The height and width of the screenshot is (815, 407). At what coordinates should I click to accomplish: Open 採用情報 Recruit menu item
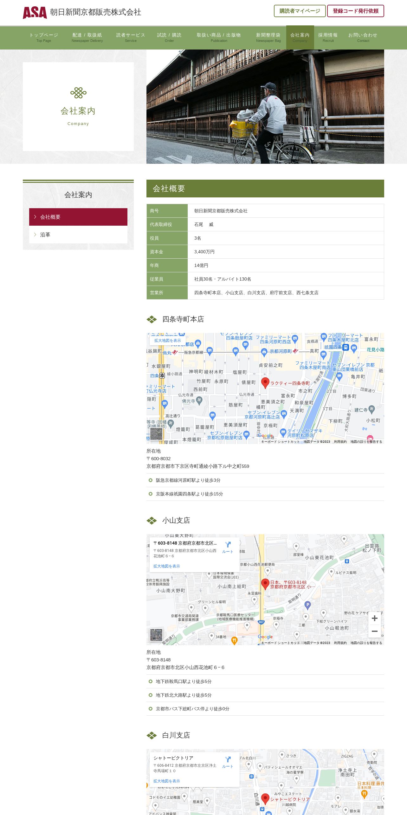tap(328, 37)
